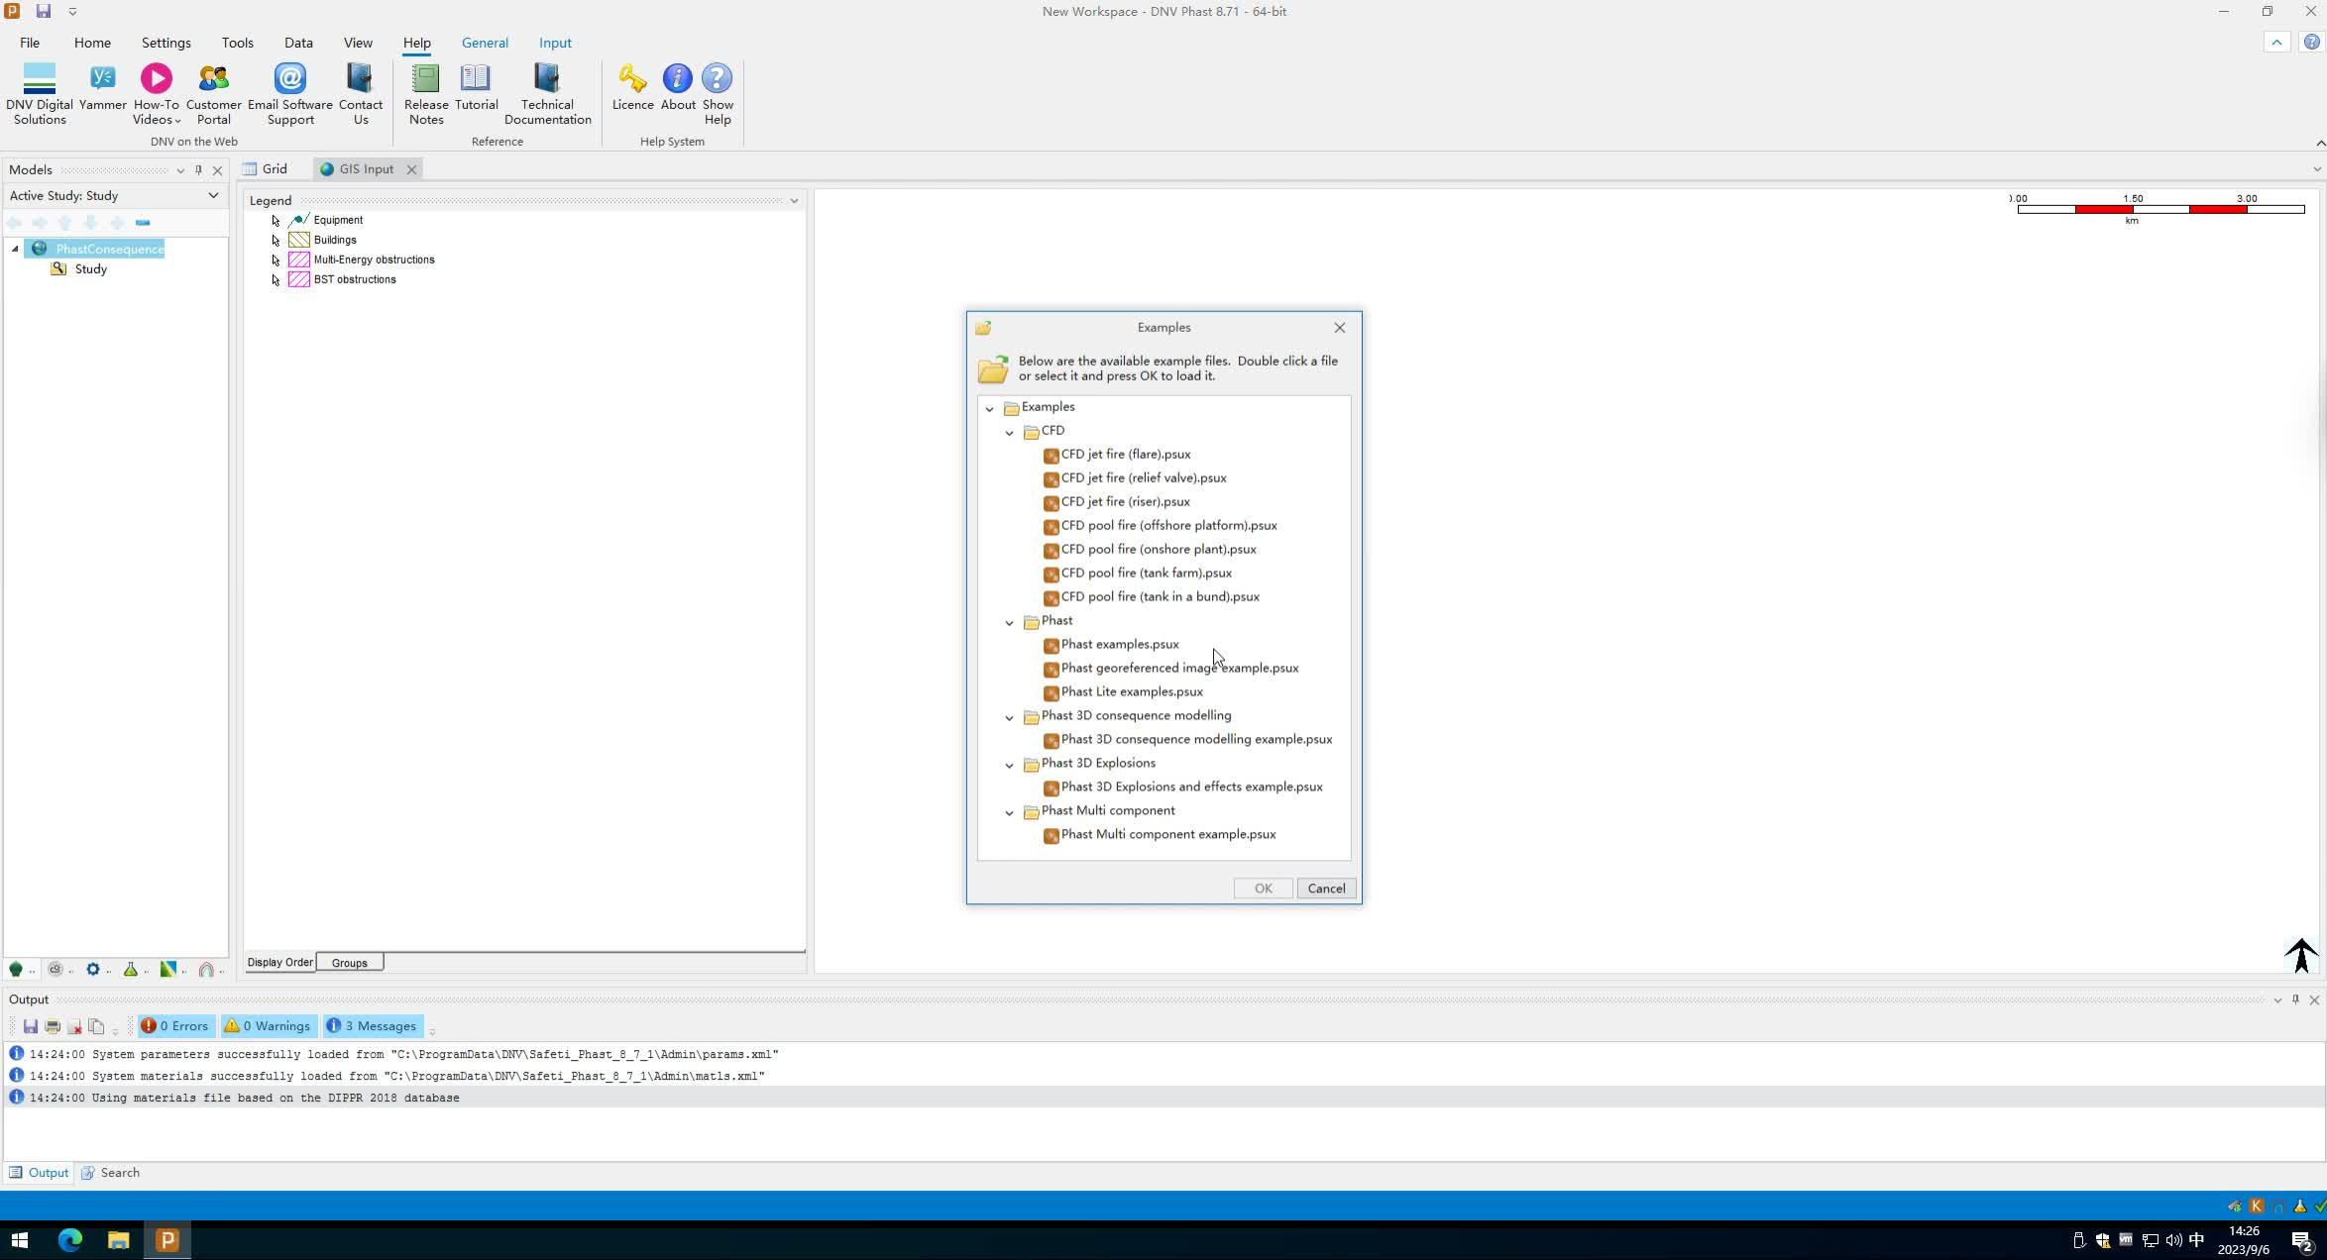This screenshot has height=1260, width=2327.
Task: Toggle the 0 Errors filter
Action: 174,1026
